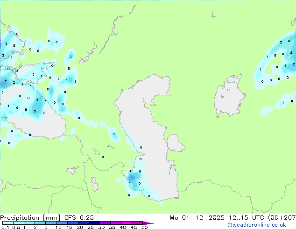Click the "Mo 01-12-2025" date text
The height and width of the screenshot is (229, 296).
coord(197,218)
